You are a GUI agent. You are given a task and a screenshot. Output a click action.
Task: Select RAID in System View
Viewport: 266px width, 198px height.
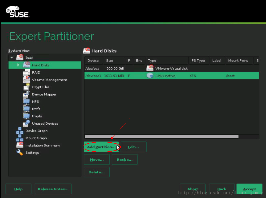(36, 72)
